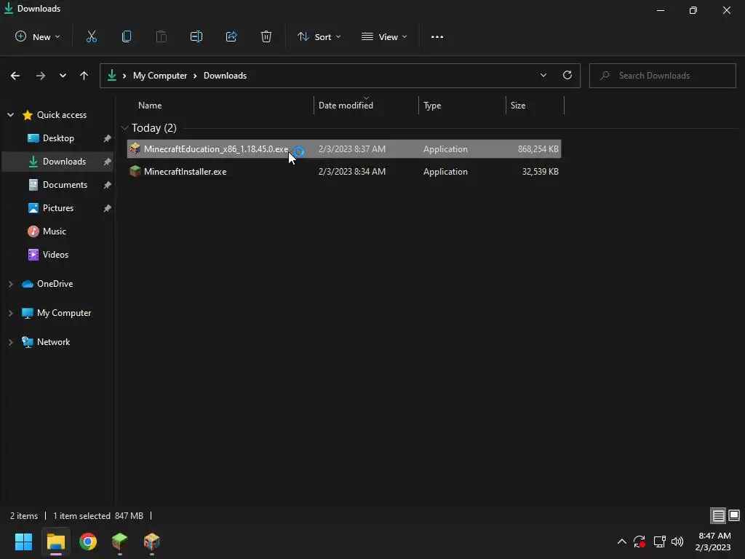The width and height of the screenshot is (745, 559).
Task: Select Documents in the sidebar
Action: coord(58,184)
